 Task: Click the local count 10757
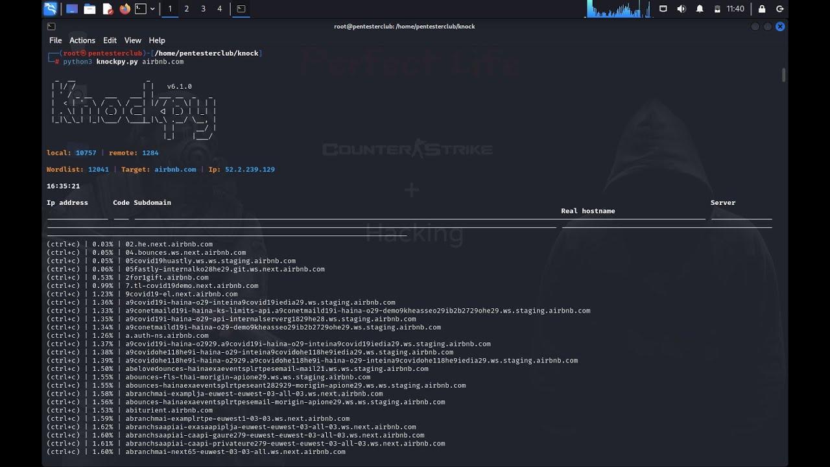(x=86, y=153)
